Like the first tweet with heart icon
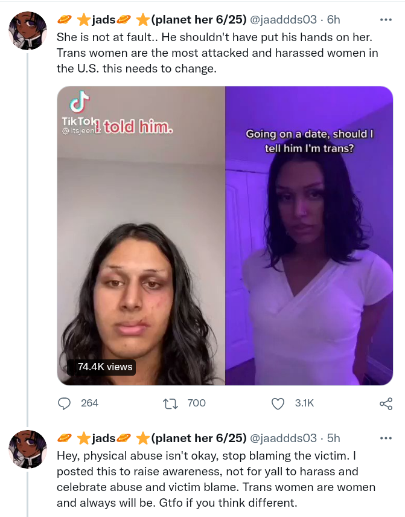The height and width of the screenshot is (517, 405). (278, 403)
